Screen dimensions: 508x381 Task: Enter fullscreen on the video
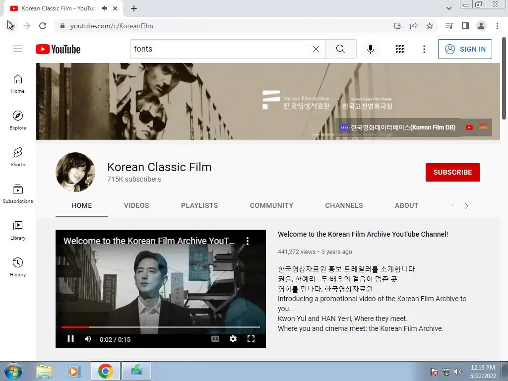click(x=251, y=339)
